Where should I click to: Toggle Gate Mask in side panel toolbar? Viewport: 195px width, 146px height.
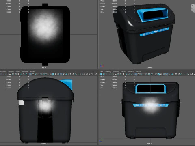click(144, 74)
